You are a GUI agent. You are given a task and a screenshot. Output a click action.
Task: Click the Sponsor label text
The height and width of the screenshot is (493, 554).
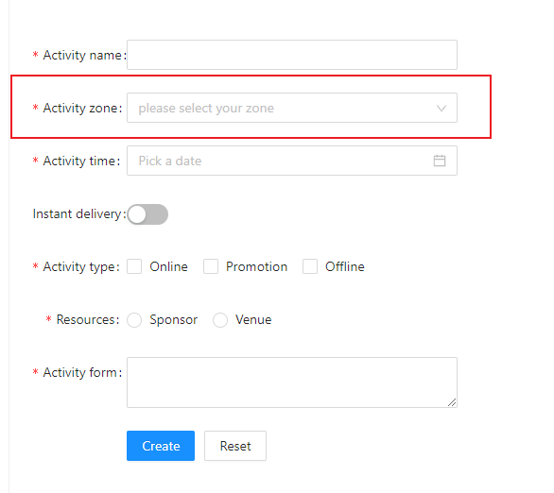click(x=173, y=320)
